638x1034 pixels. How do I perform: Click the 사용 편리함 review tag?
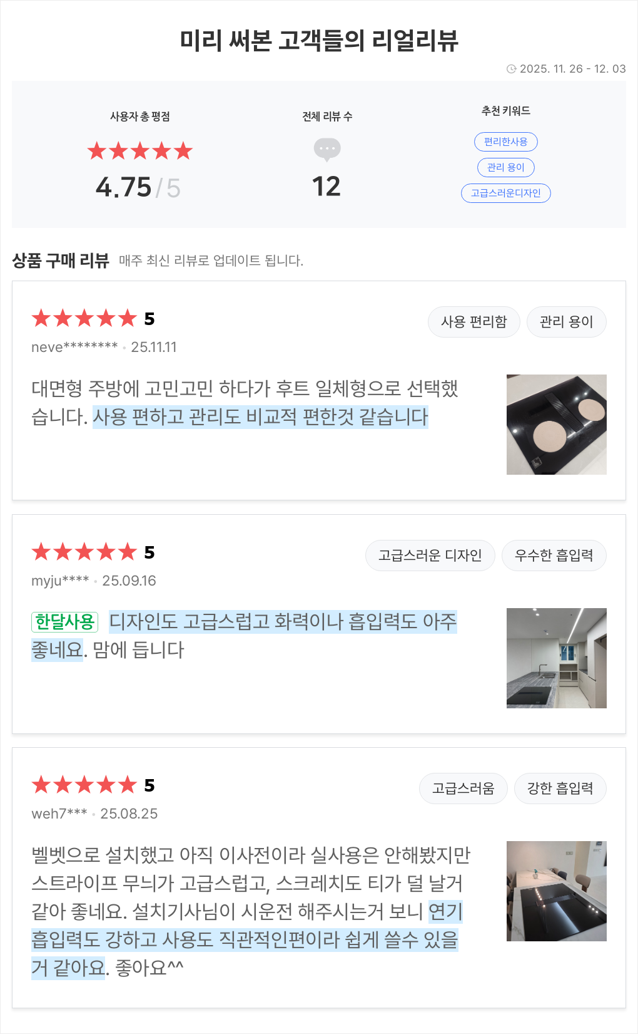click(473, 322)
